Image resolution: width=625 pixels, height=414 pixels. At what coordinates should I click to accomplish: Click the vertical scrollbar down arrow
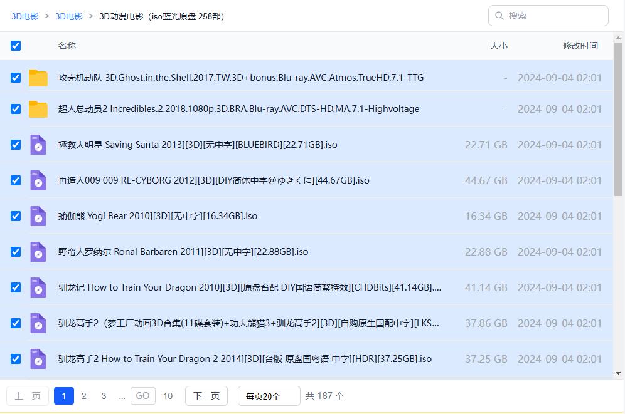pos(619,373)
